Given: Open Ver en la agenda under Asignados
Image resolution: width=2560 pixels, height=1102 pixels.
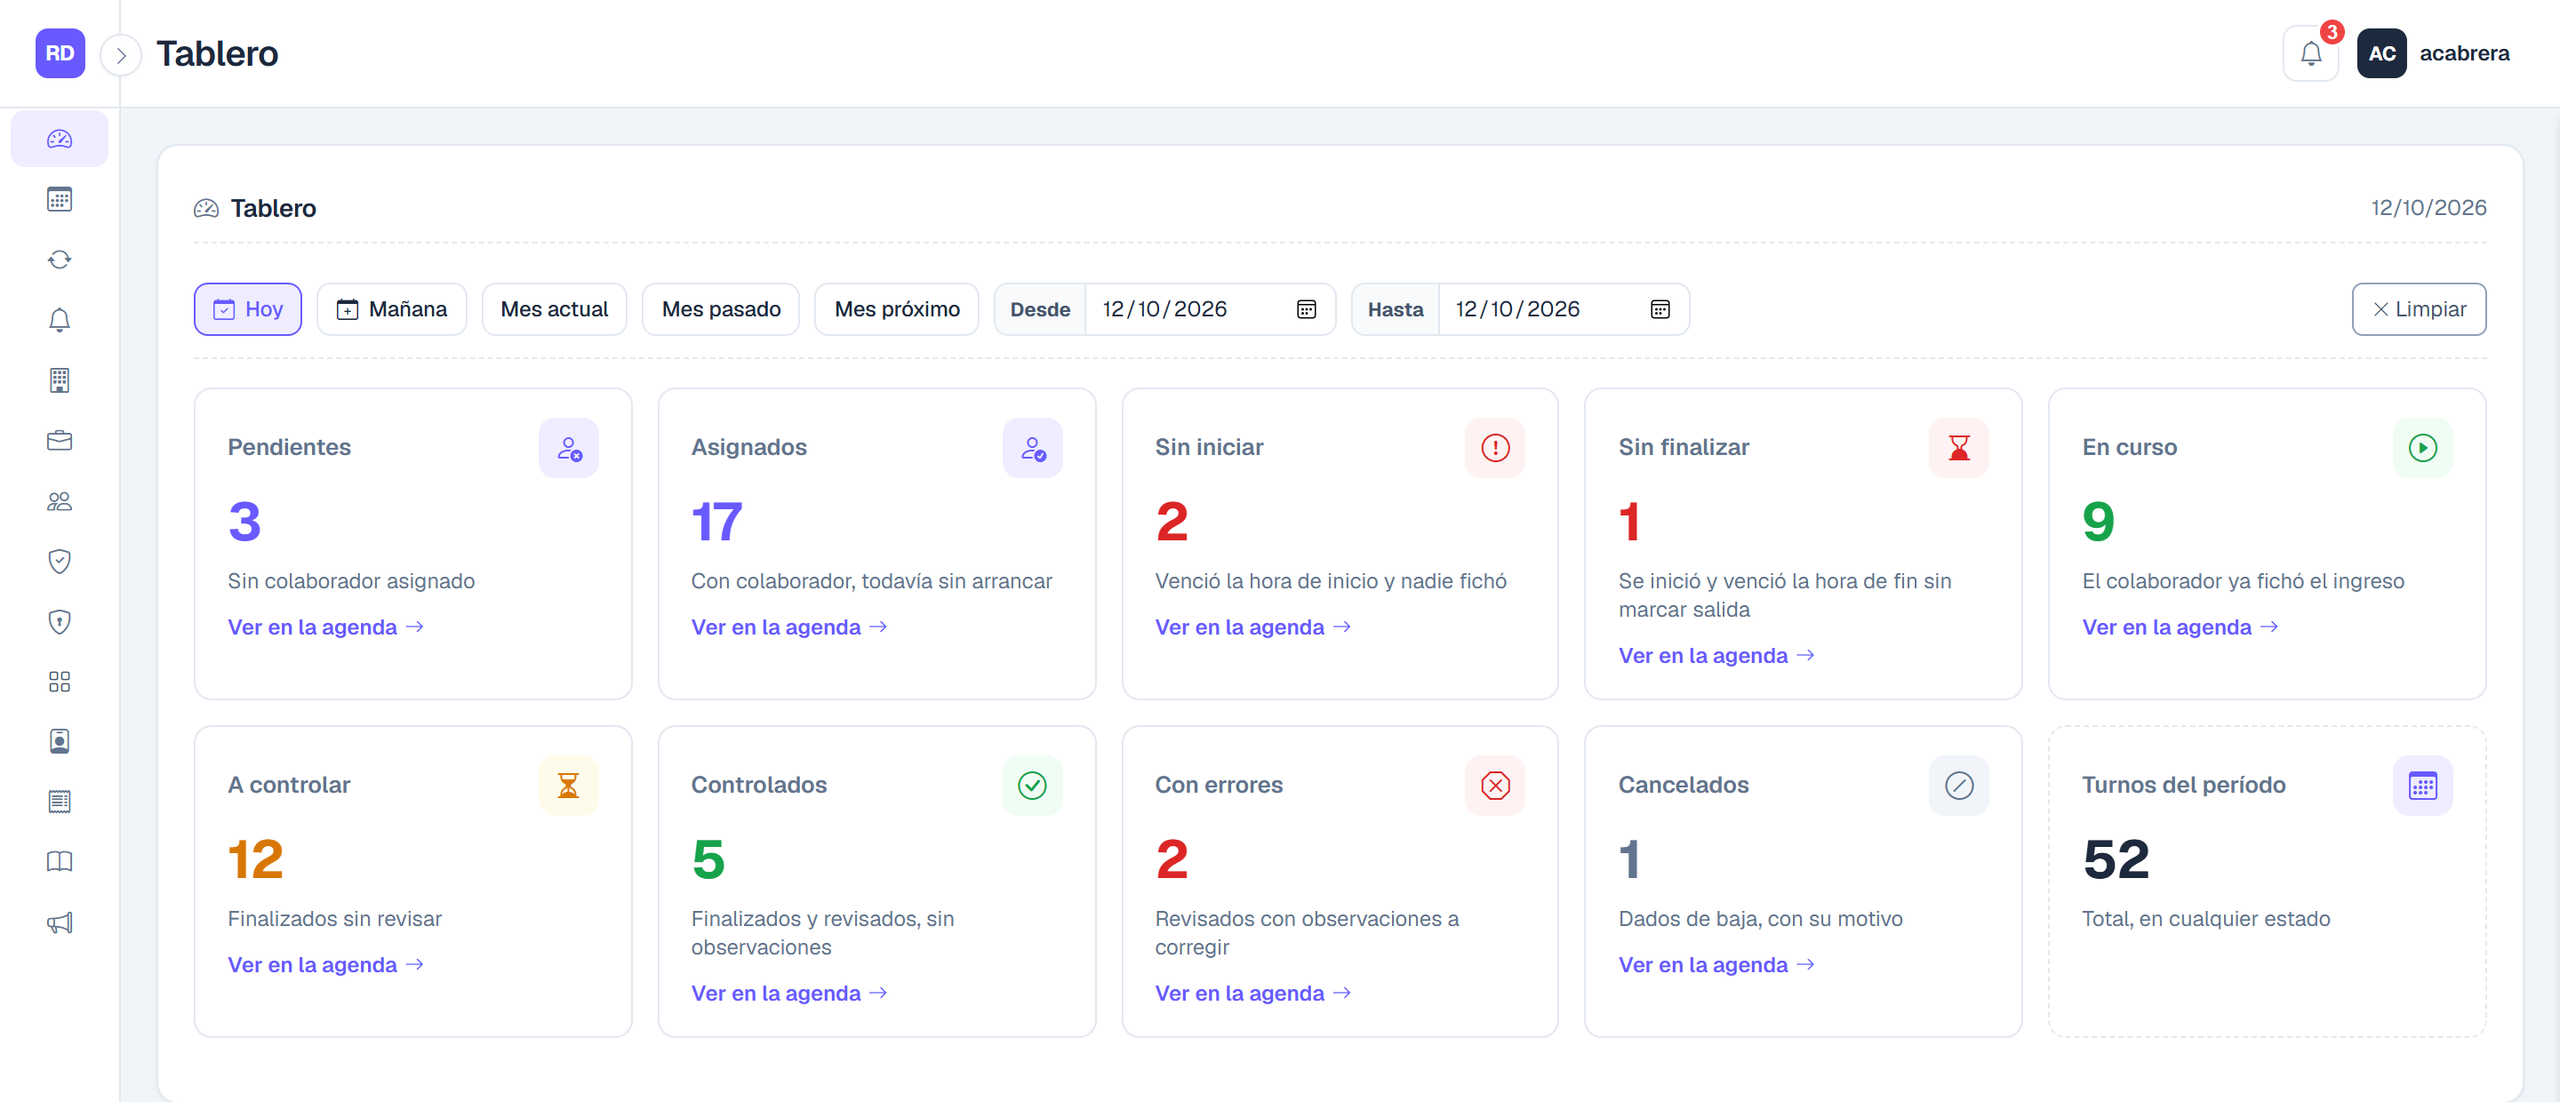Looking at the screenshot, I should point(789,627).
